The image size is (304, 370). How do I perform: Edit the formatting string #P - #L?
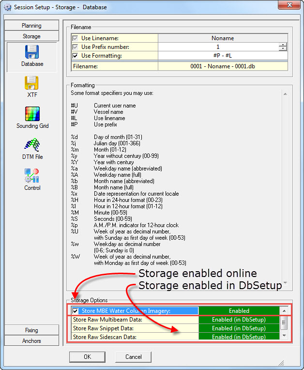tap(223, 56)
